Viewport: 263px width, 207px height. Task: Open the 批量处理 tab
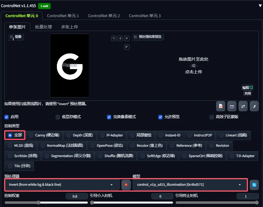tap(43, 27)
